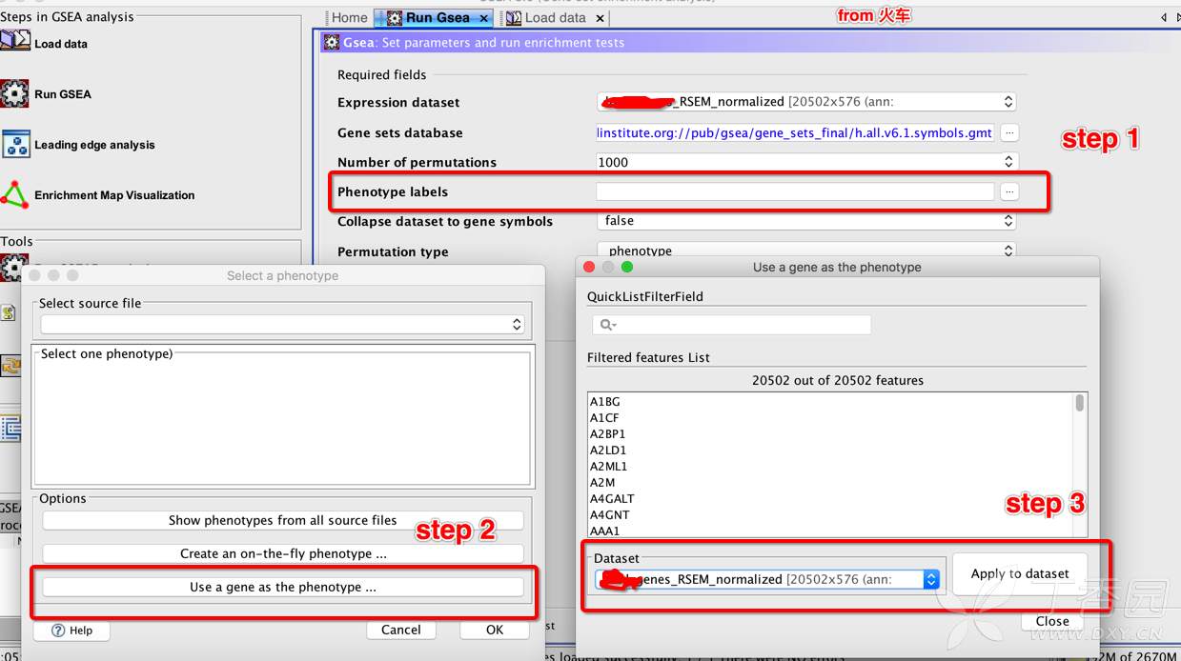Close the Run Gsea tab
Image resolution: width=1181 pixels, height=661 pixels.
point(484,18)
